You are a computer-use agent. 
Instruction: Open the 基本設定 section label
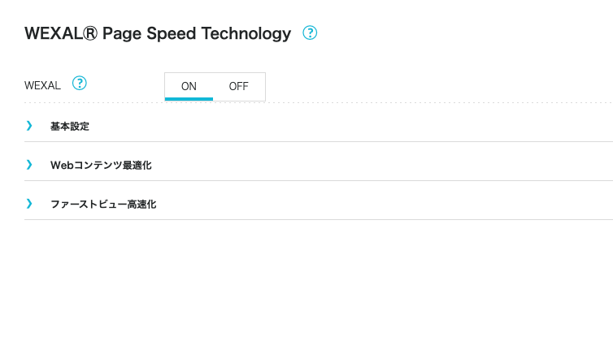[70, 126]
